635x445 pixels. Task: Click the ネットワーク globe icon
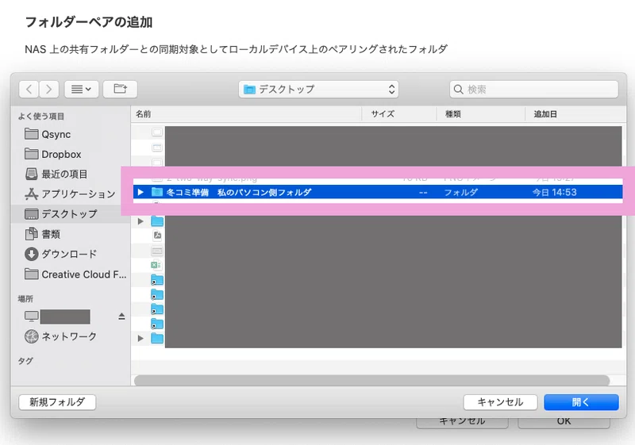pos(31,336)
